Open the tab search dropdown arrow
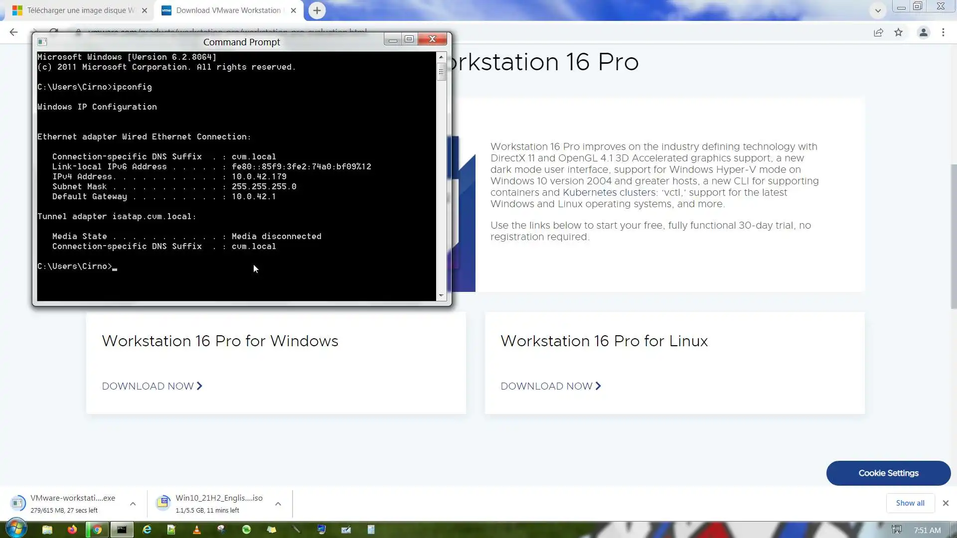Viewport: 957px width, 538px height. tap(878, 10)
